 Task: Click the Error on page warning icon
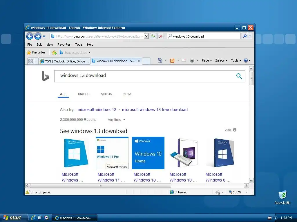click(x=28, y=192)
